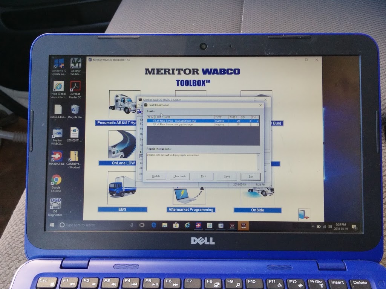
Task: Click the Clear Faults button
Action: (x=180, y=176)
